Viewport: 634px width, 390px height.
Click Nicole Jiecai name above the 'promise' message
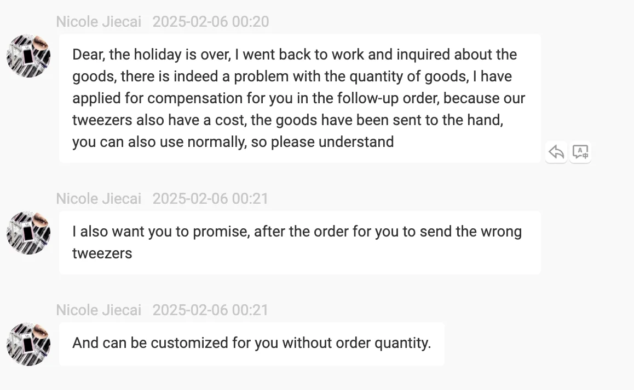click(99, 198)
